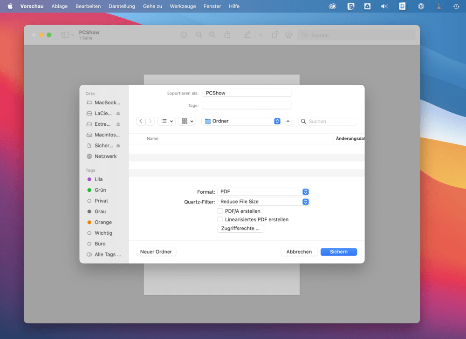Viewport: 466px width, 339px height.
Task: Click the share icon in the Preview toolbar
Action: click(227, 35)
